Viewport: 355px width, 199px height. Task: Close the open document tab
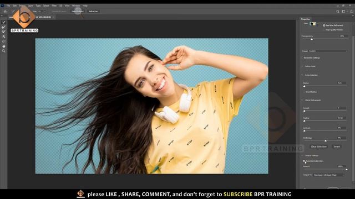pos(53,17)
